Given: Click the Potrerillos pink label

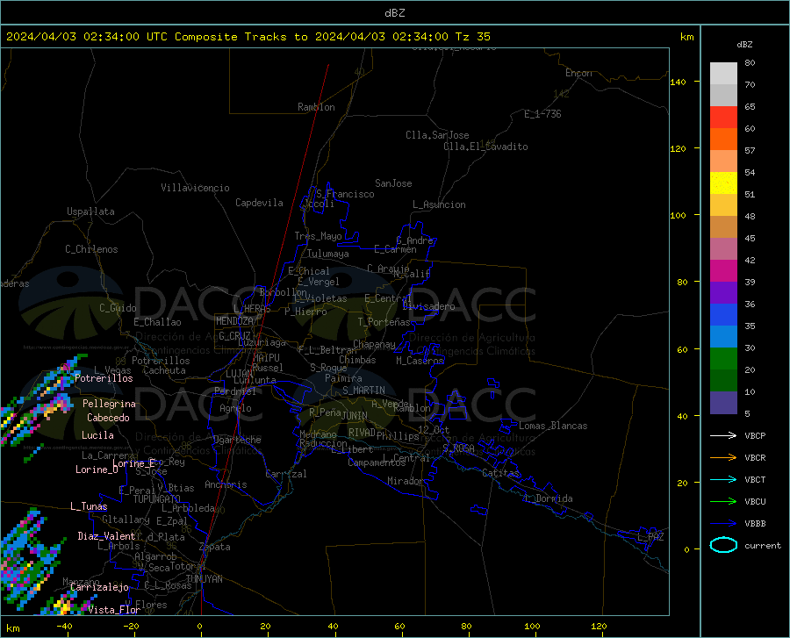Looking at the screenshot, I should click(104, 378).
